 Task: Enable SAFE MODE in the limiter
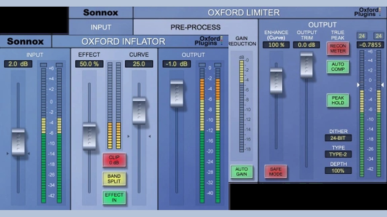(x=275, y=171)
